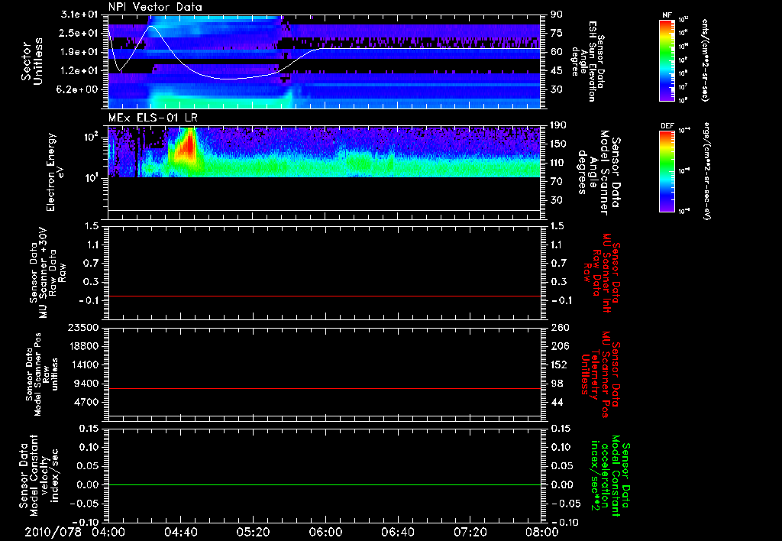
Task: Click the red line in the scanner position panel
Action: [325, 388]
